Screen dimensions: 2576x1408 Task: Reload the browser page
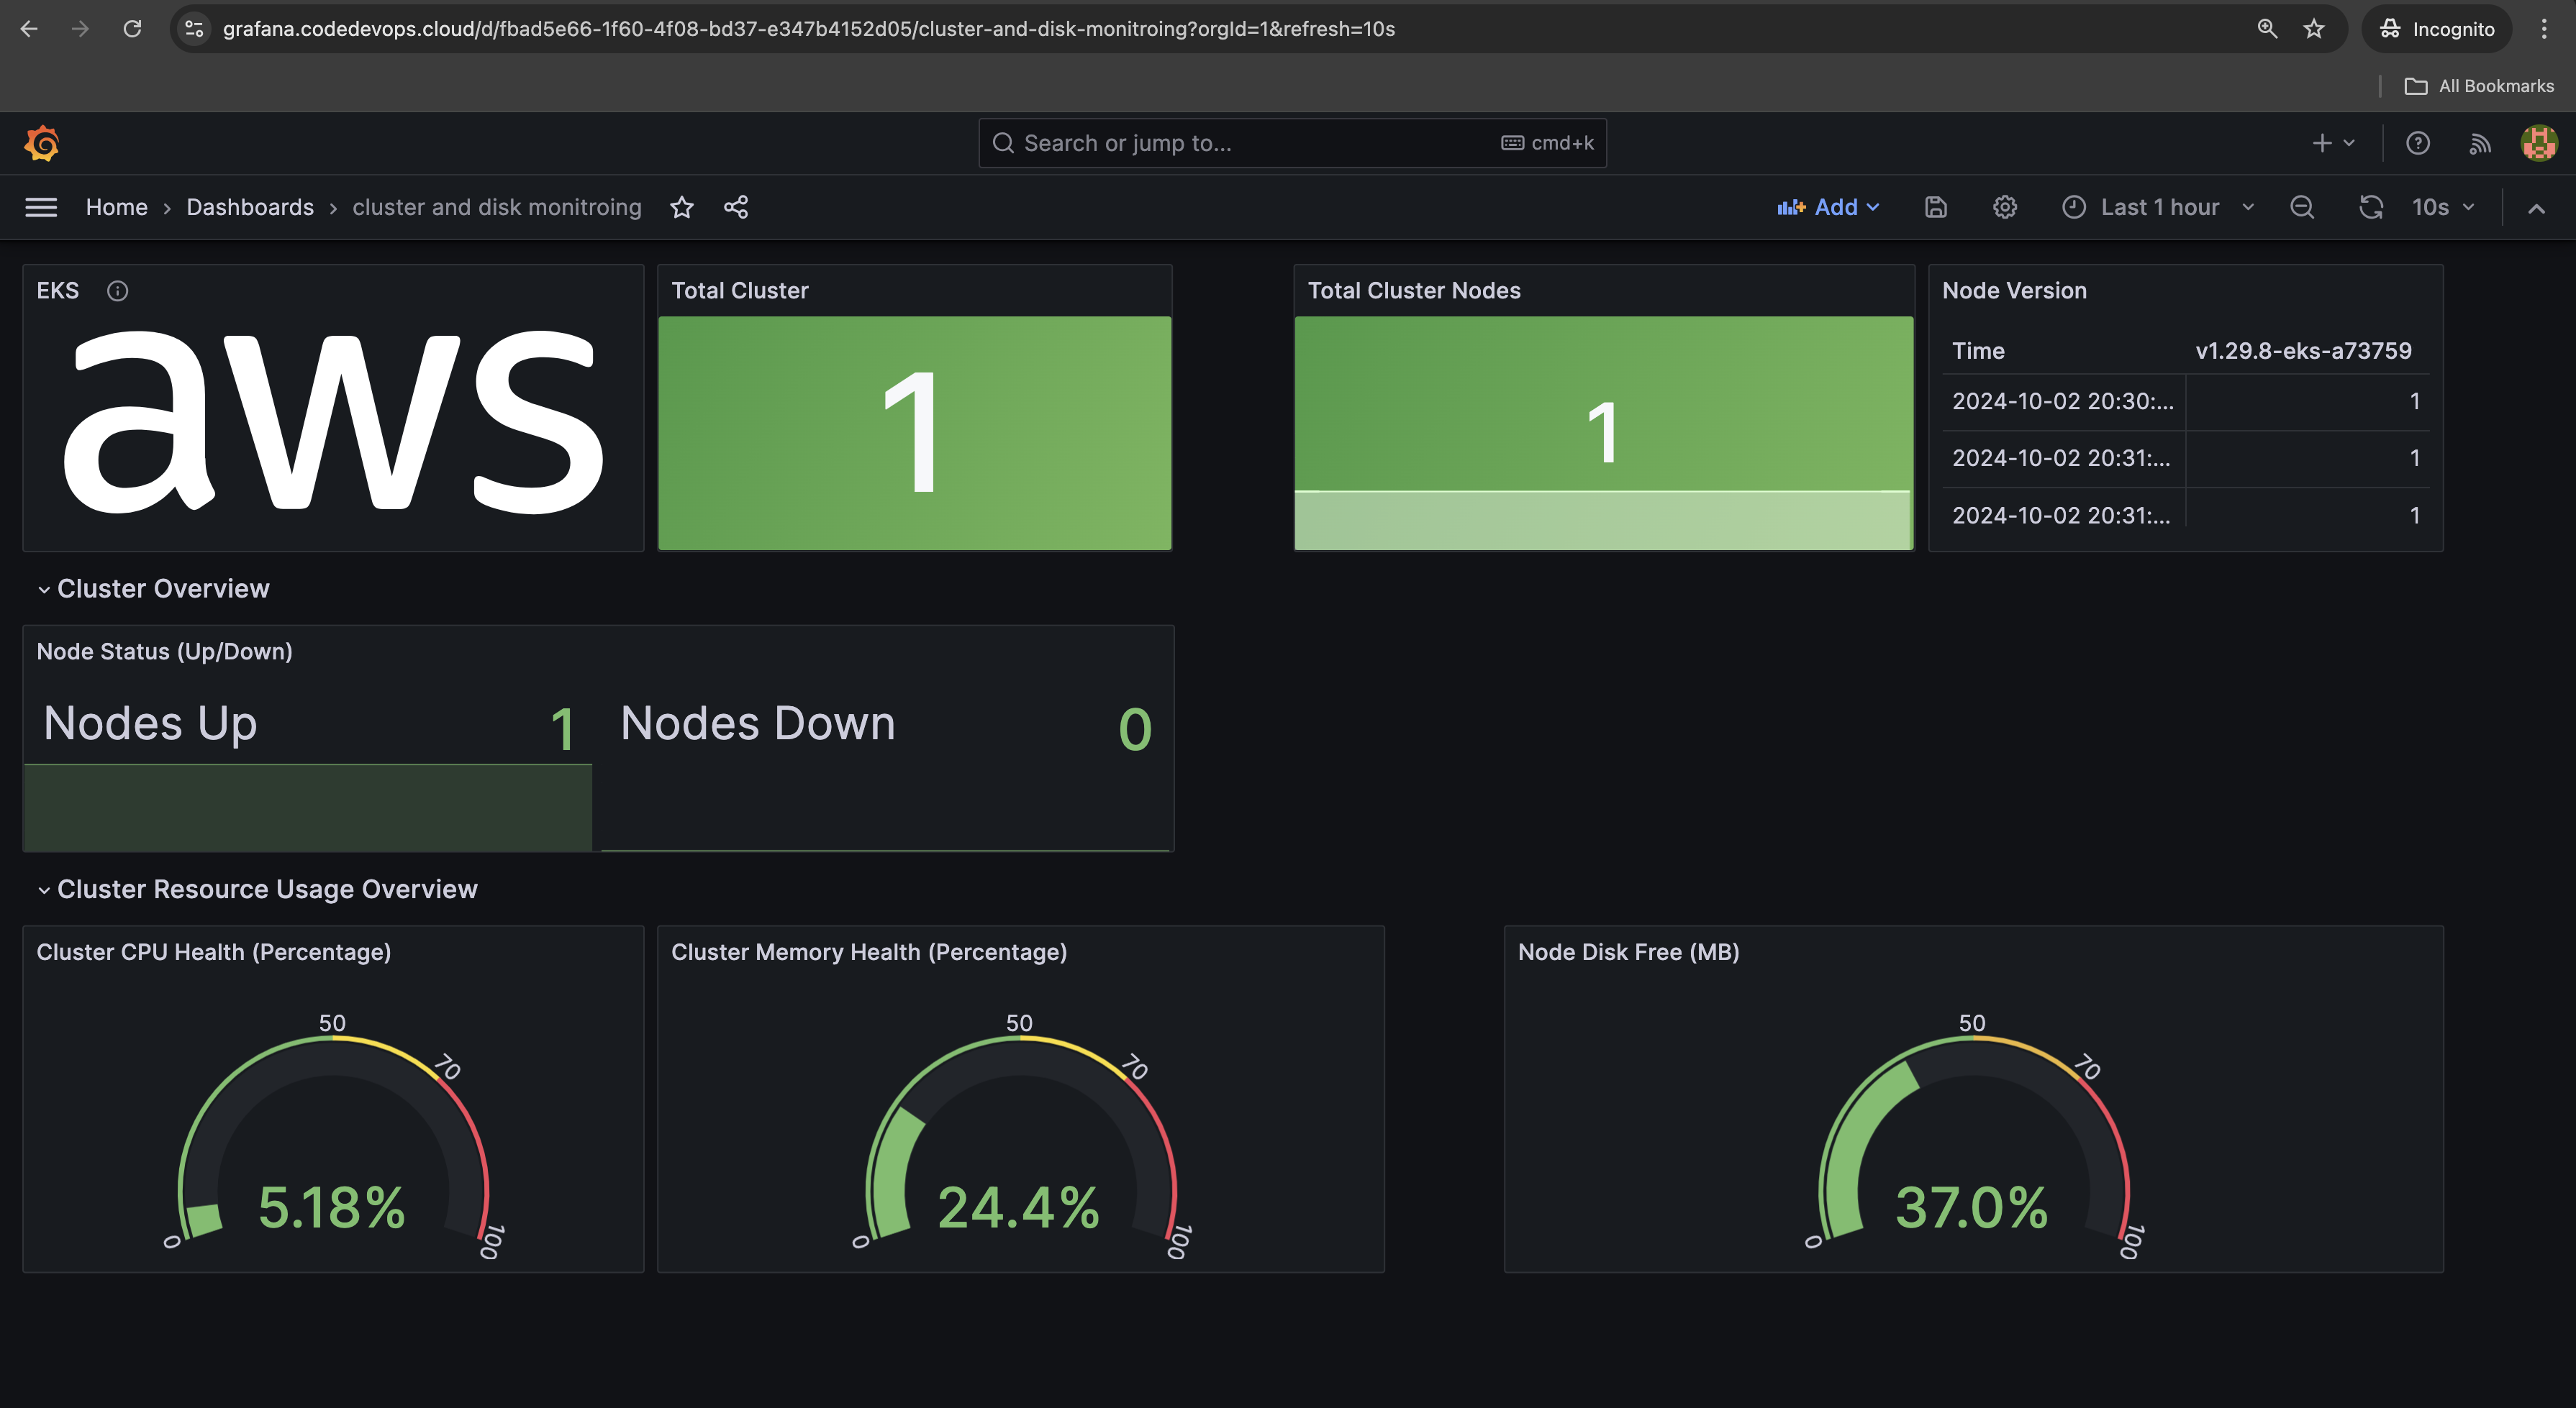pos(132,29)
